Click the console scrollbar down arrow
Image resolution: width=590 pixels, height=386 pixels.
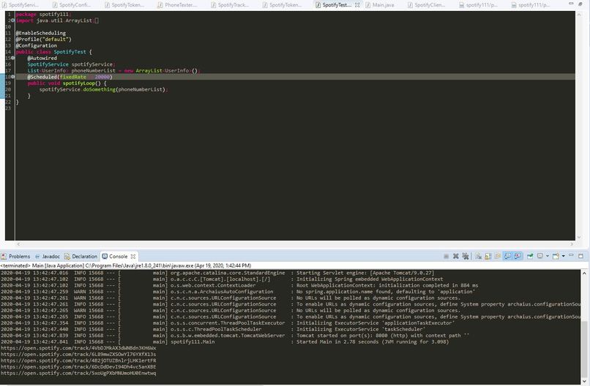point(584,381)
